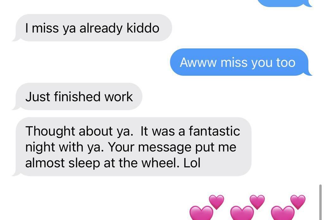Viewport: 324px width, 220px height.
Task: Tap the word "Awww" in the blue reply
Action: (x=198, y=62)
